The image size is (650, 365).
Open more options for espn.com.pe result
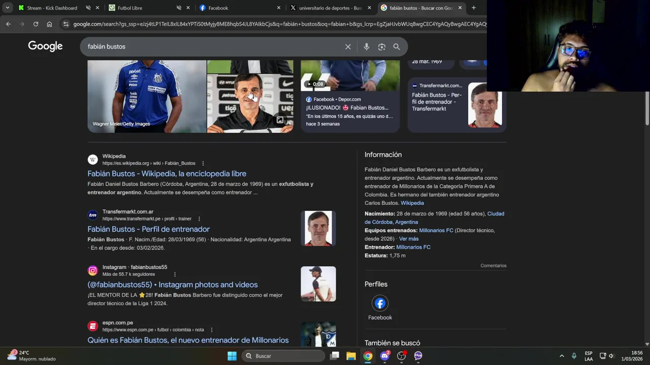211,330
